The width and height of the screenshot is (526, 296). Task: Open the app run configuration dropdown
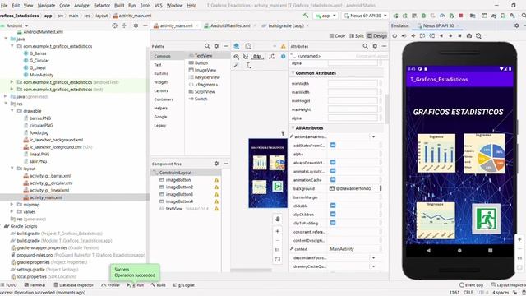click(x=325, y=16)
